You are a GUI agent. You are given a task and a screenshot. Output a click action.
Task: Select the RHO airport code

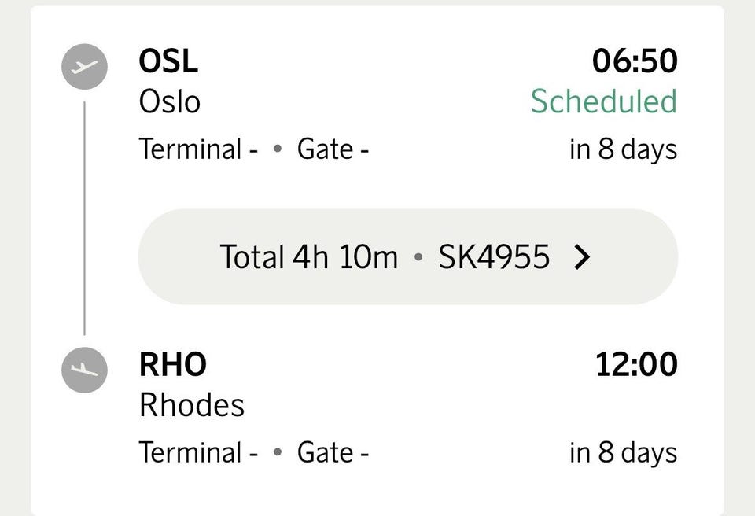173,364
